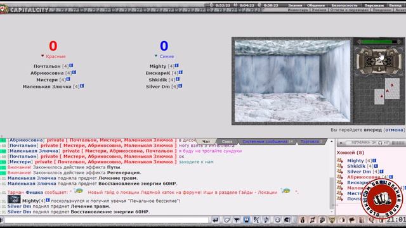Open info icon next to Mighty in Синие team
Screen dimensions: 406x228
click(x=177, y=66)
